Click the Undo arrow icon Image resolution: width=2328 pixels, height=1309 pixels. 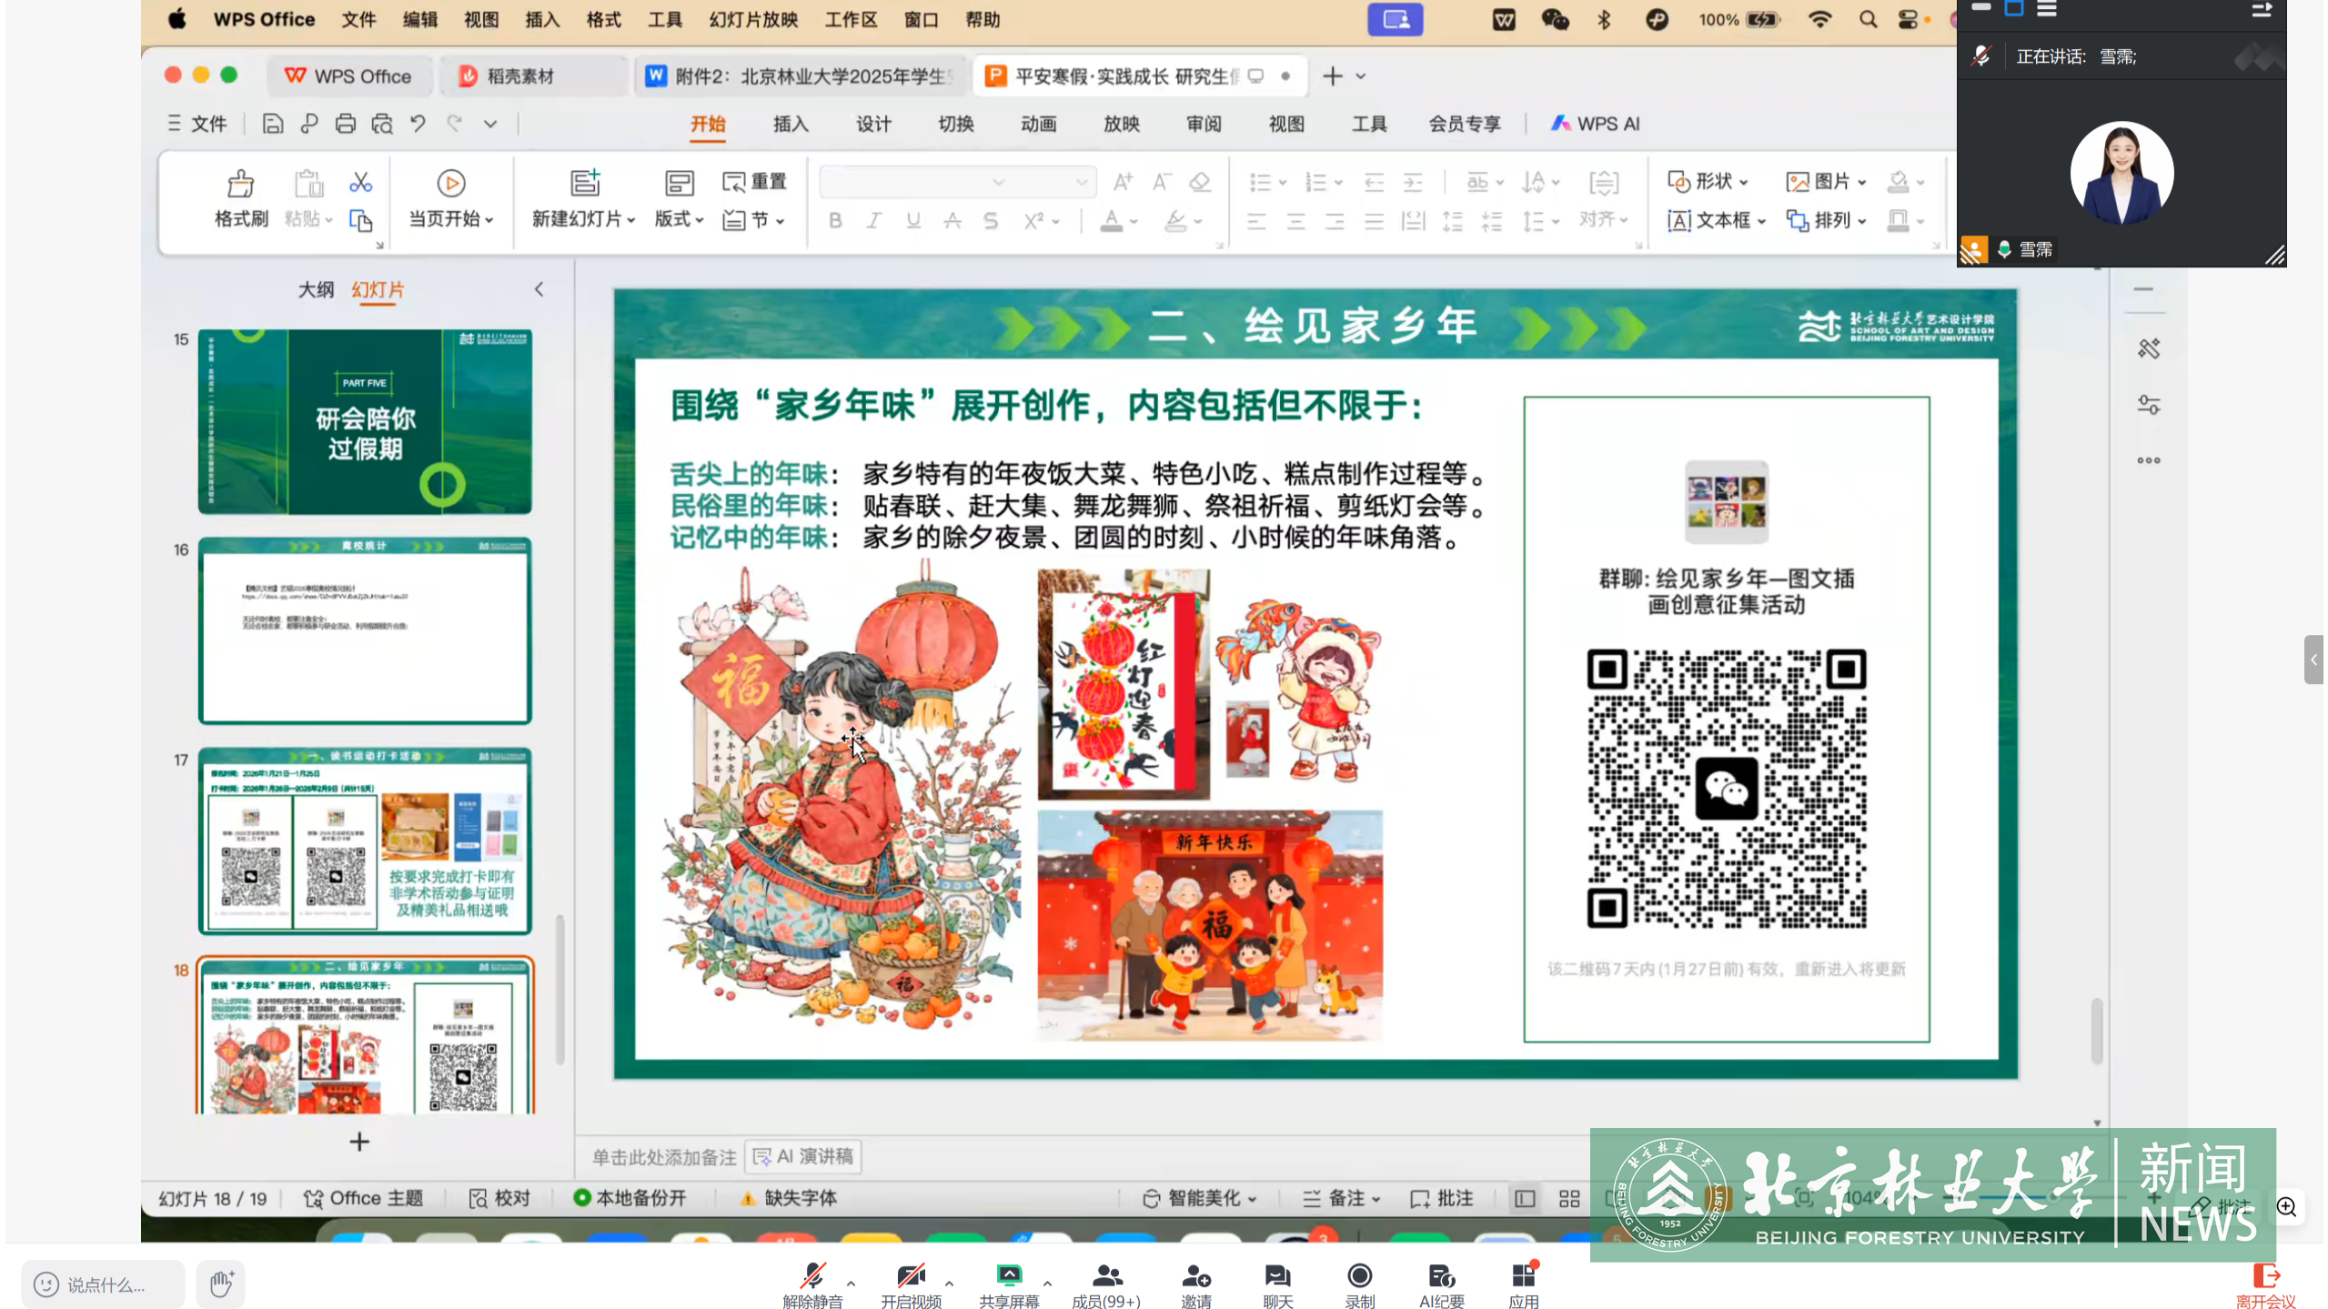coord(418,124)
